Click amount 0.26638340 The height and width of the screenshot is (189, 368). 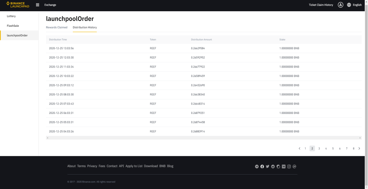point(198,94)
